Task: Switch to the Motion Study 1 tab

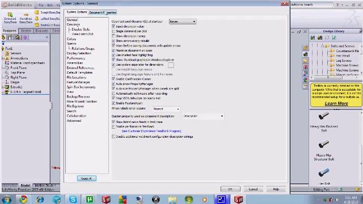Action: pyautogui.click(x=45, y=185)
